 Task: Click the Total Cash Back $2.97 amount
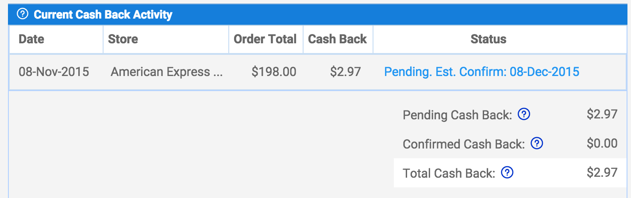602,173
